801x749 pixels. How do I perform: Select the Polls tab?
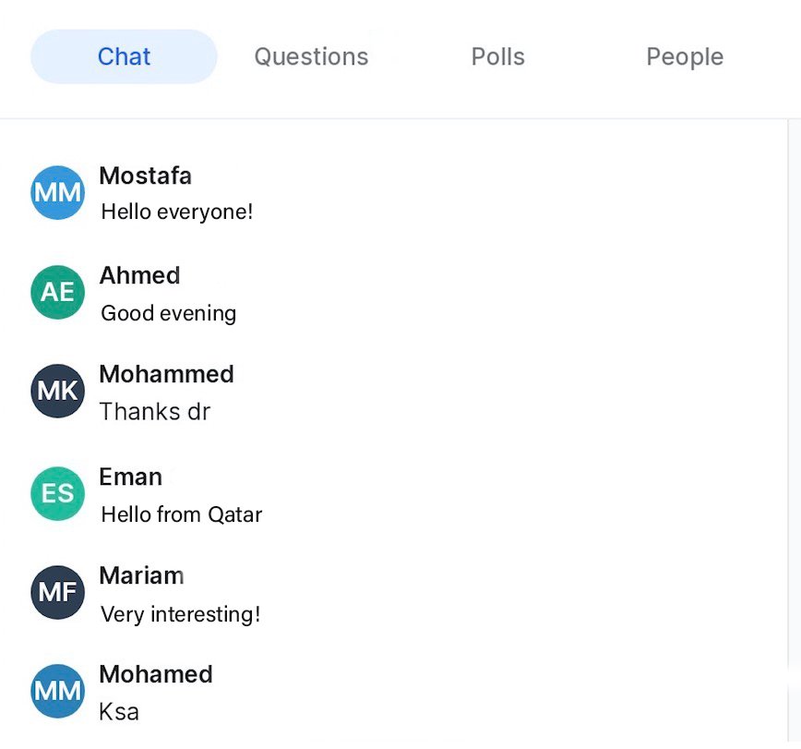pyautogui.click(x=497, y=56)
